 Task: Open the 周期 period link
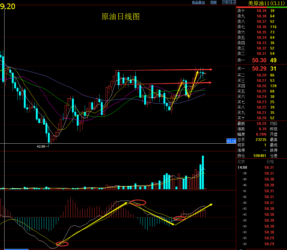(x=213, y=2)
